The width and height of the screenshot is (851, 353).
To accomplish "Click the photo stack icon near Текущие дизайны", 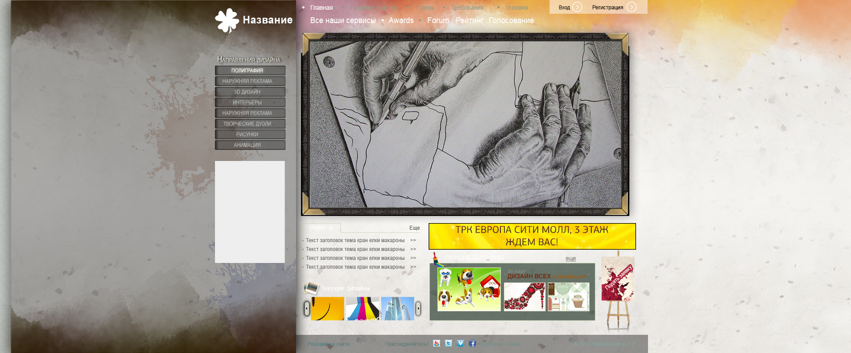I will pyautogui.click(x=311, y=288).
